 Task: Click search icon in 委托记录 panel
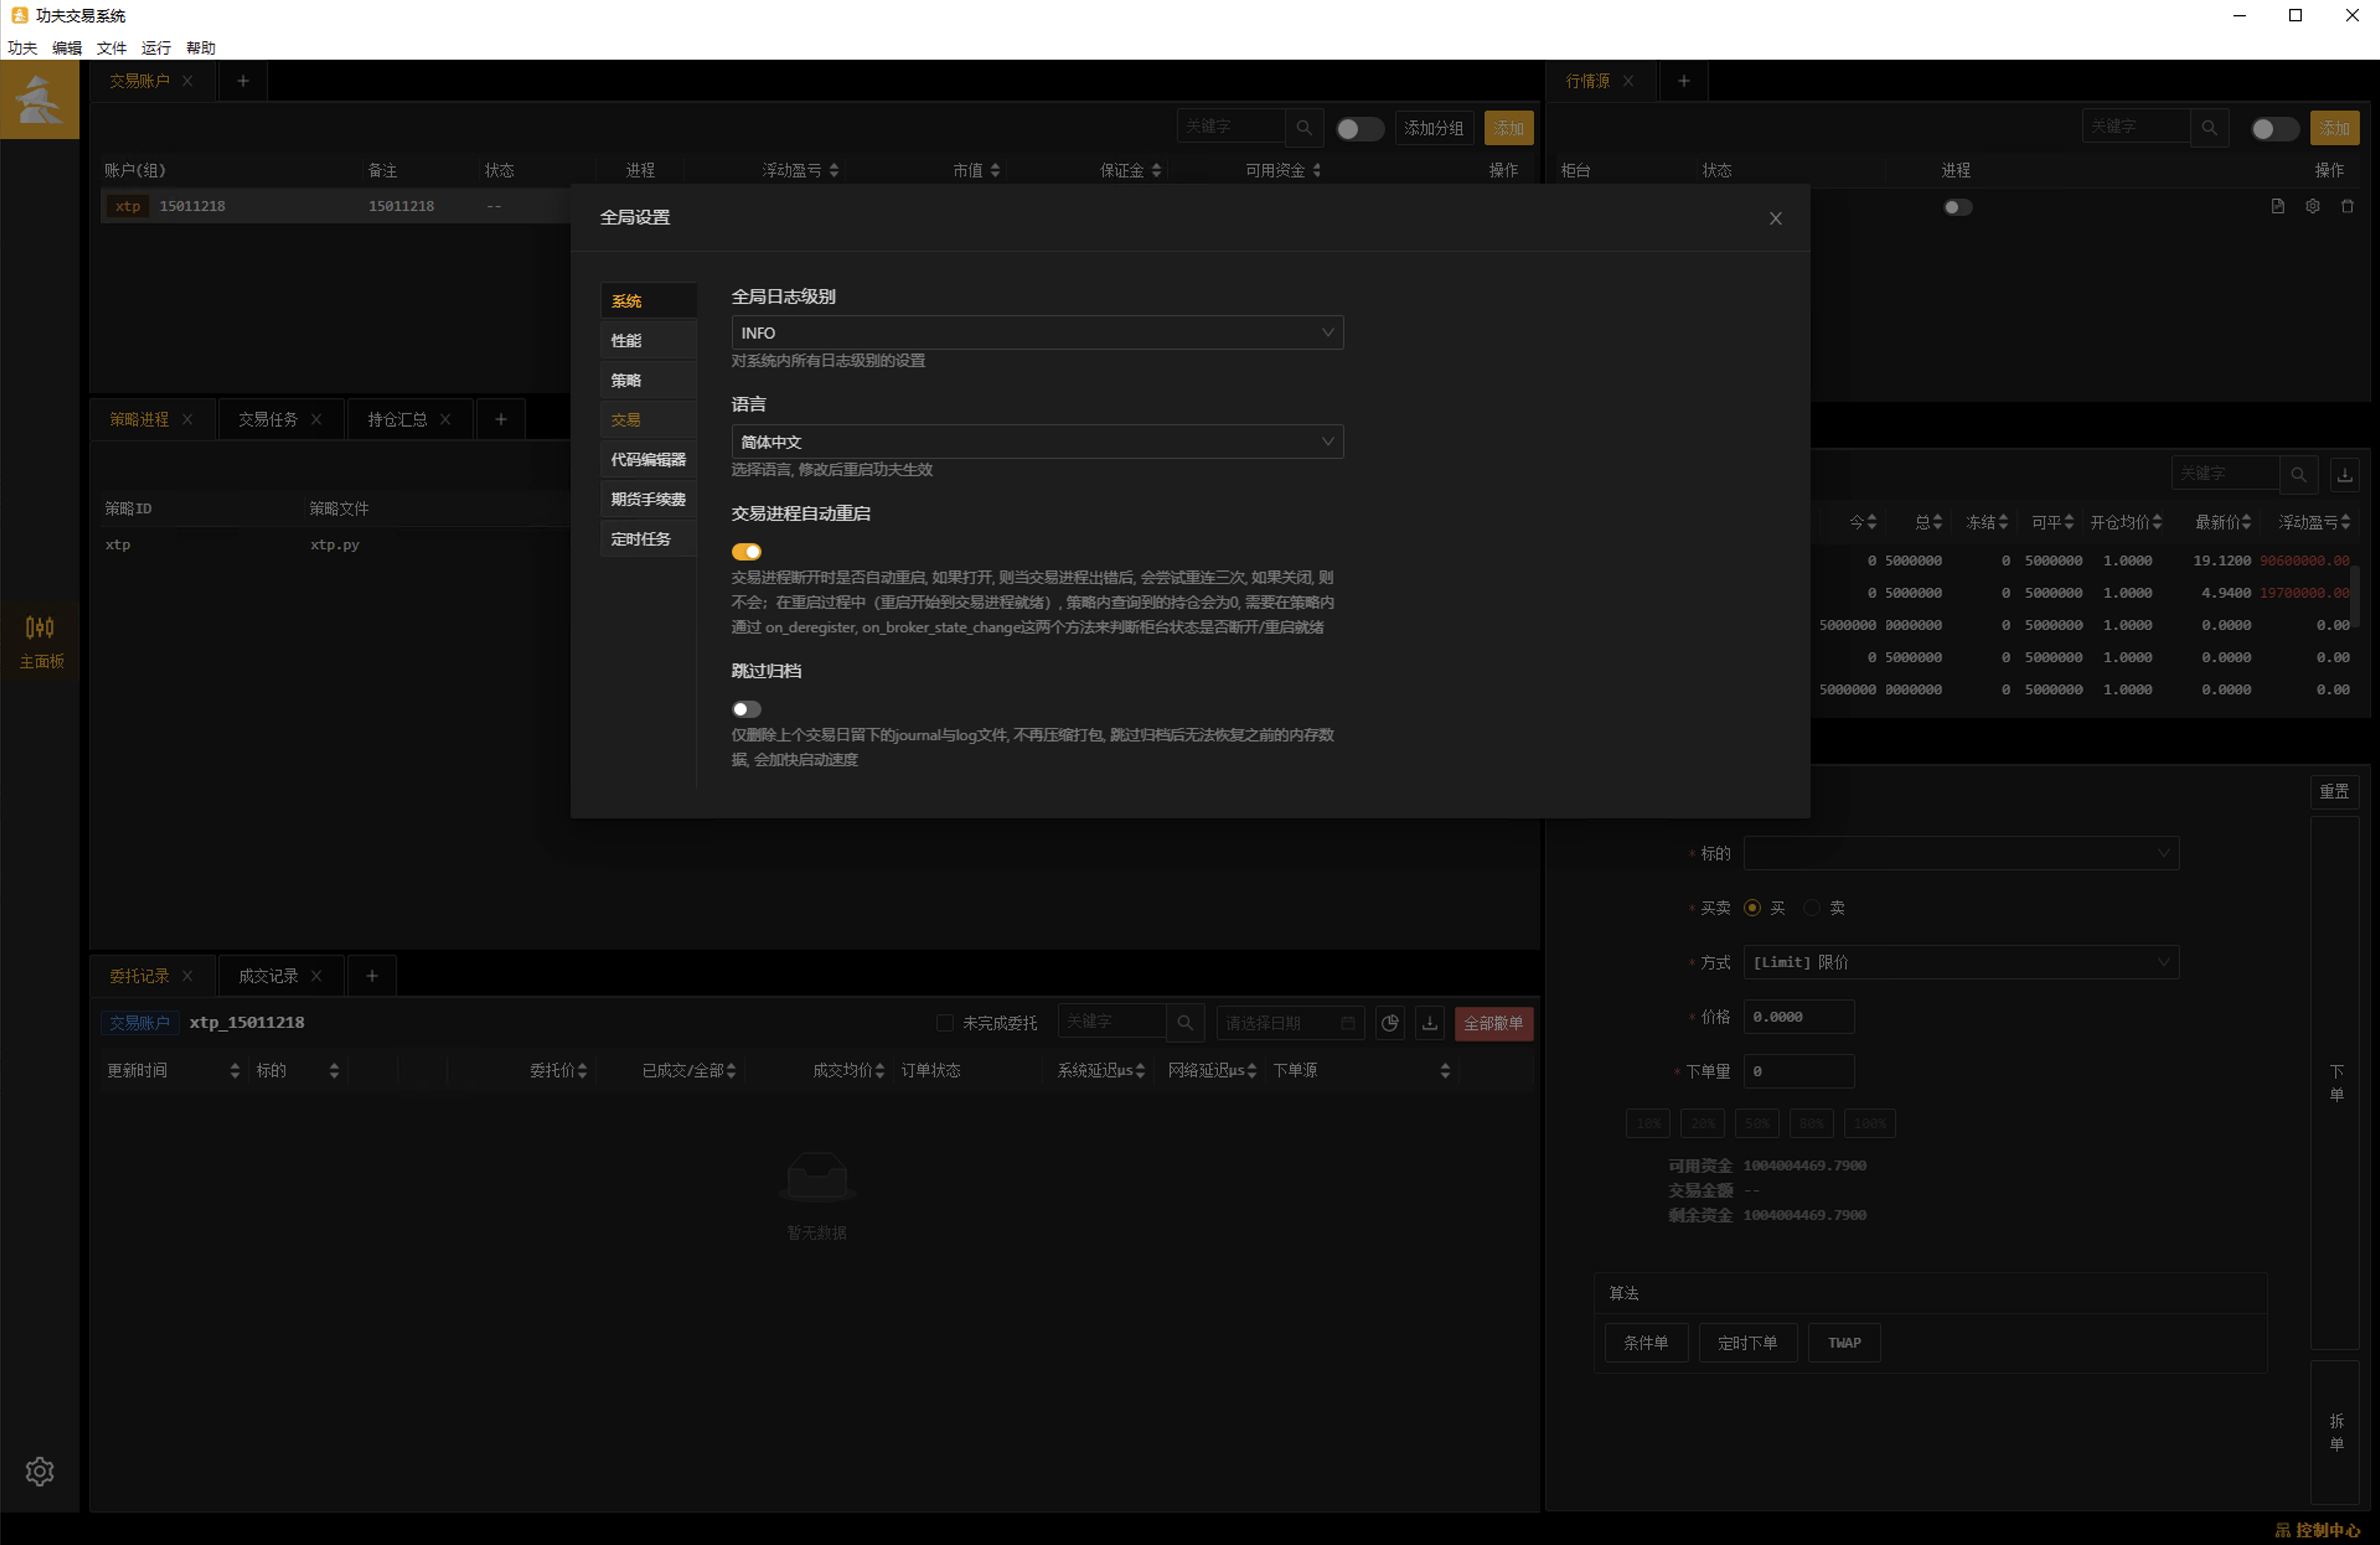pyautogui.click(x=1184, y=1022)
